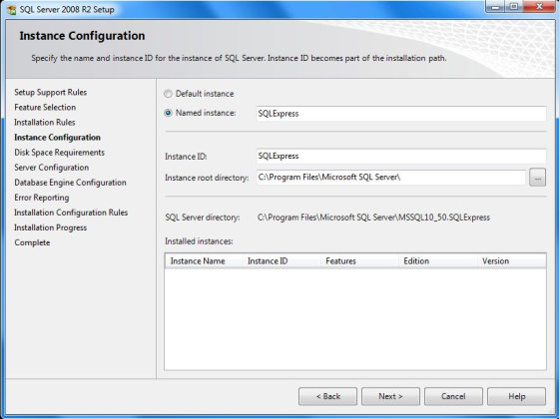This screenshot has height=419, width=559.
Task: Click the Named instance text field
Action: [x=401, y=114]
